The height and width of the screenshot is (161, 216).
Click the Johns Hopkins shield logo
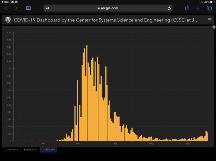click(7, 20)
